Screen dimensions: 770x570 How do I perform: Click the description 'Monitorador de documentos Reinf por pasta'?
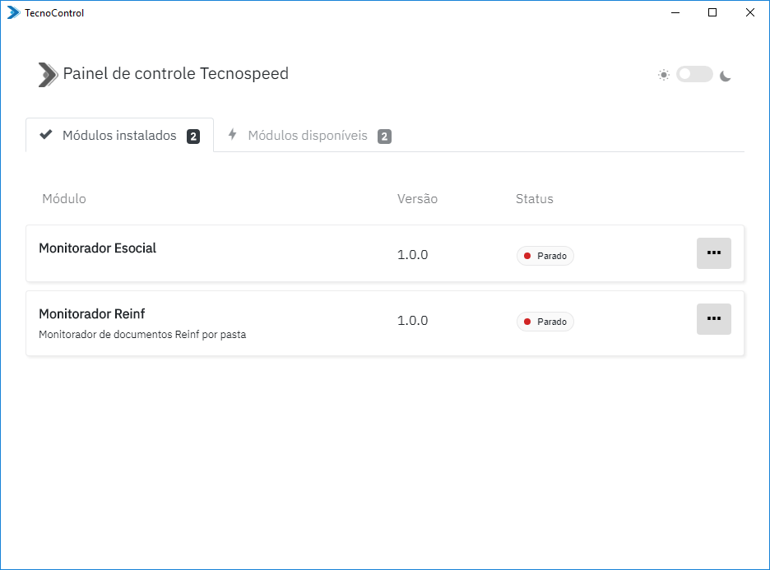point(142,335)
